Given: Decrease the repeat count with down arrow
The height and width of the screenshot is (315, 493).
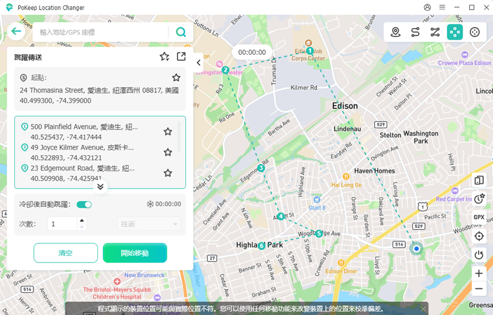Looking at the screenshot, I should pos(82,227).
